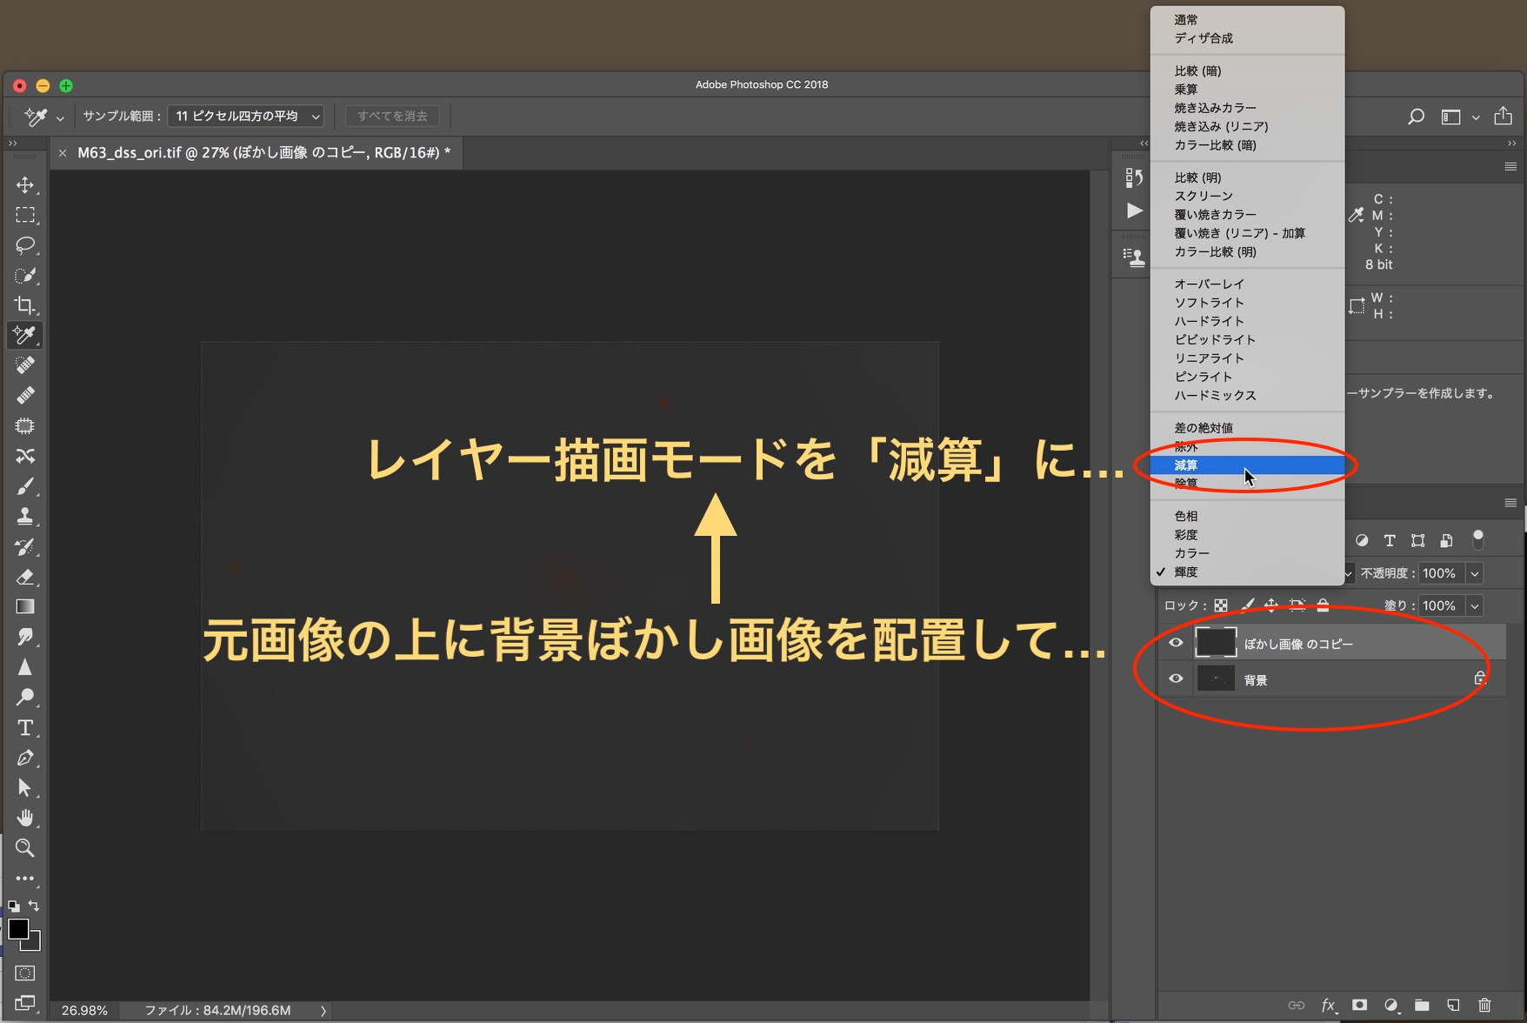1527x1023 pixels.
Task: Select the Hand tool
Action: coord(25,818)
